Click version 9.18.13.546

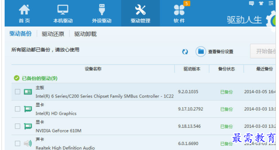(x=189, y=126)
